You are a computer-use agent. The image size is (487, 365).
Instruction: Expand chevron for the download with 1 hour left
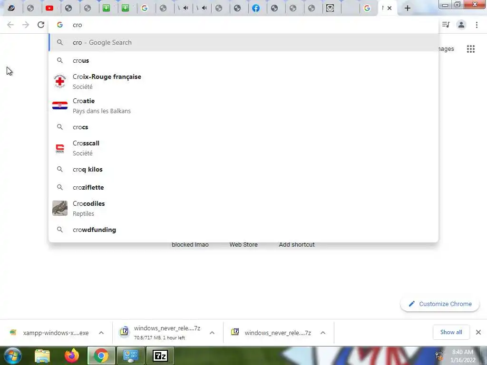(x=212, y=333)
